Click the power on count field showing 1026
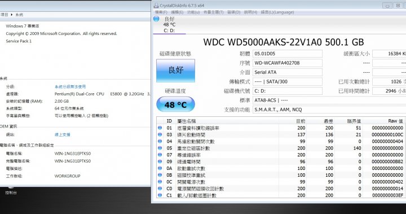Viewport: 406px width, 214px height. click(x=389, y=82)
